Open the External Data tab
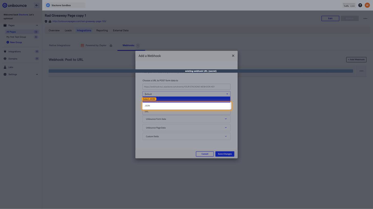Image resolution: width=373 pixels, height=209 pixels. click(121, 30)
